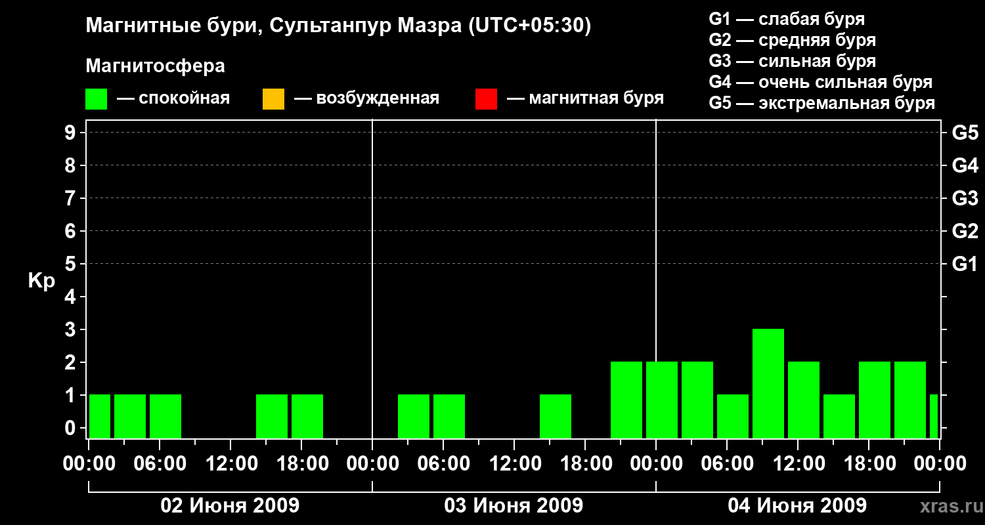The image size is (985, 525).
Task: Click the '18:00' time label above 04 Июня
Action: [x=869, y=463]
